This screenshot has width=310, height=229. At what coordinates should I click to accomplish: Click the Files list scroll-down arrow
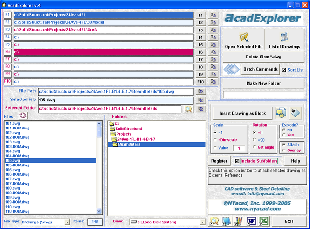point(99,211)
